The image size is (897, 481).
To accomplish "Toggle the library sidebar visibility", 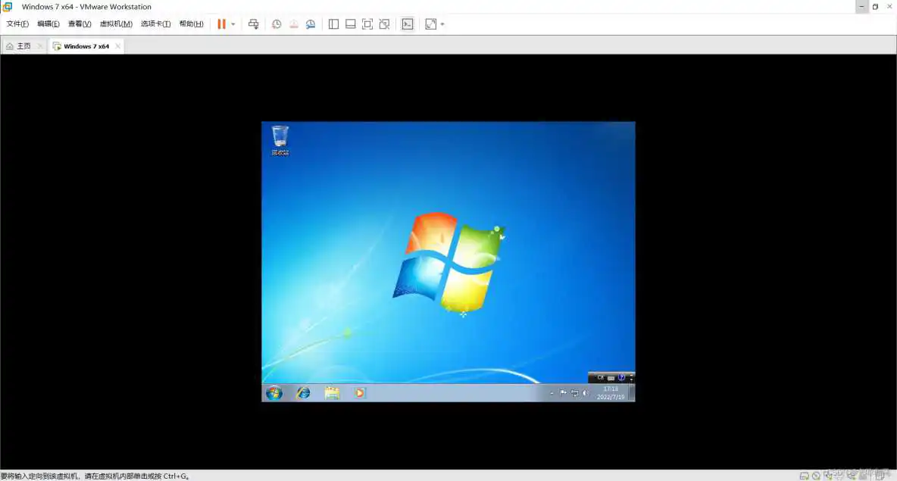I will [333, 23].
